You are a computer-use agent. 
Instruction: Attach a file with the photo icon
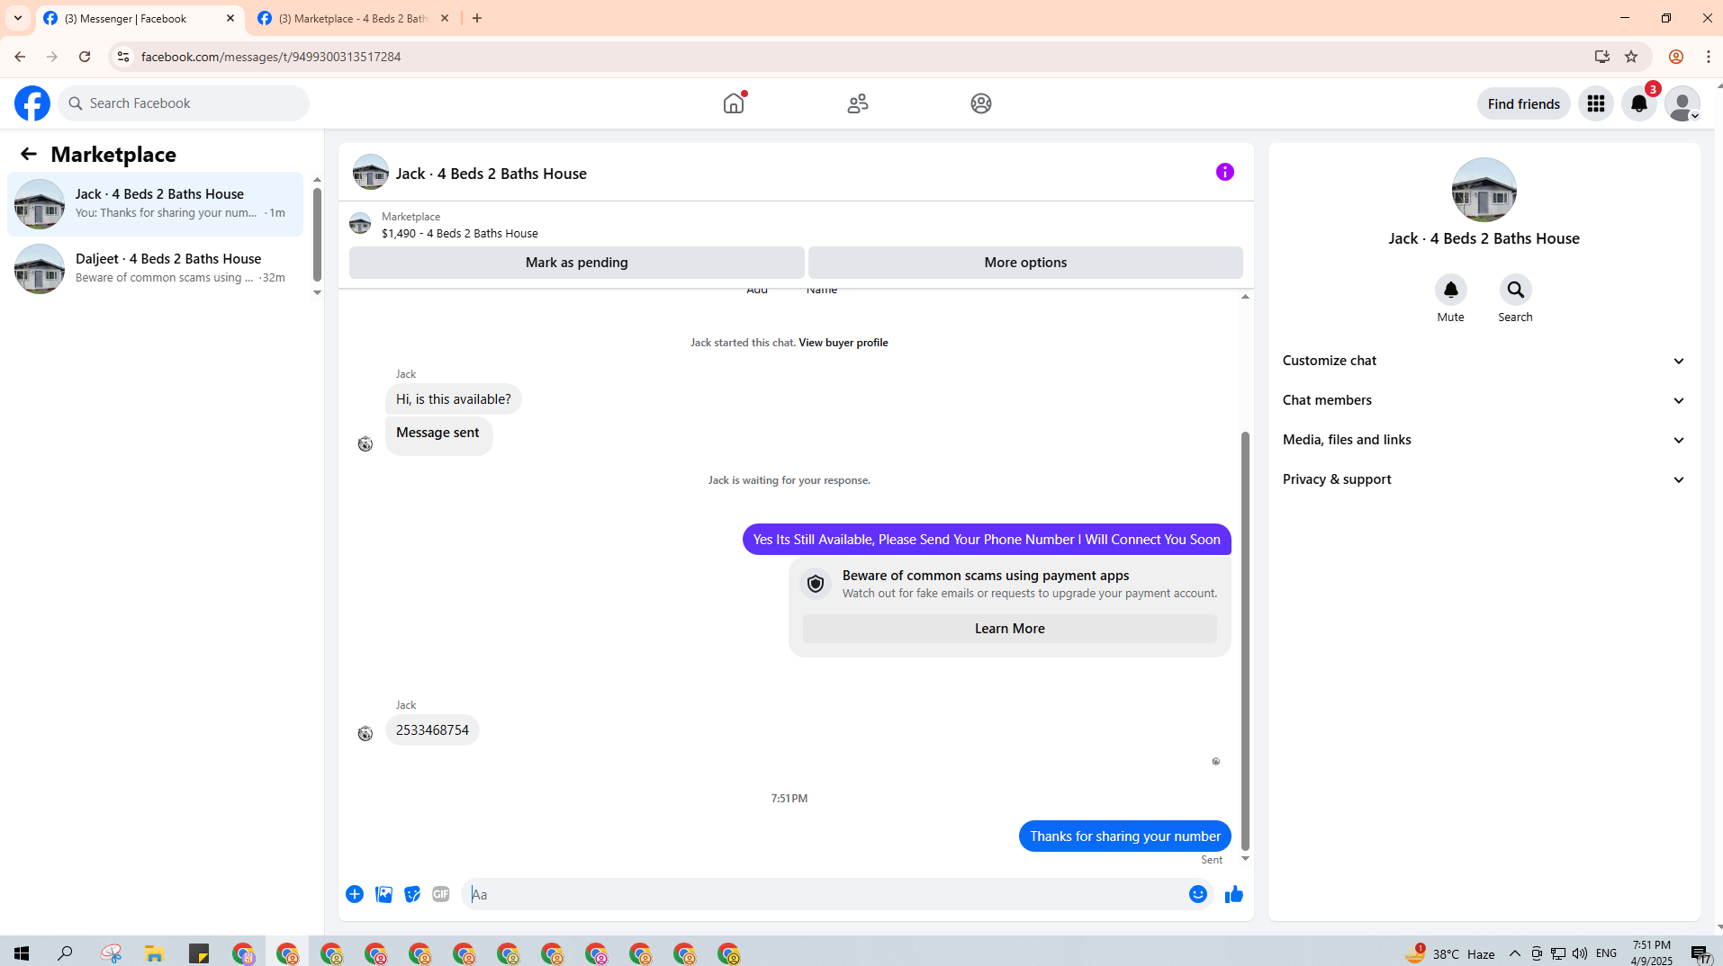click(383, 894)
